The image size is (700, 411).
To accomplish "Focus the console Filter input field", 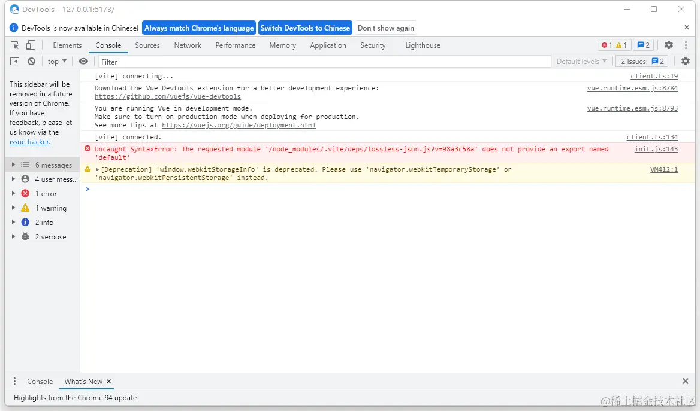I will 325,62.
